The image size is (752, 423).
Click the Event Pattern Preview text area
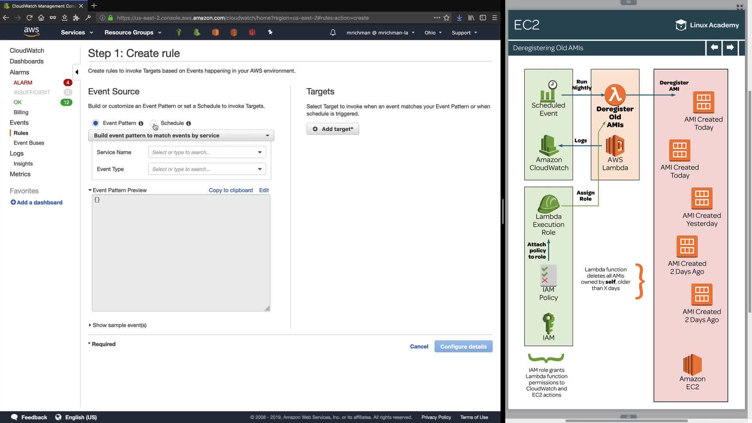(181, 253)
